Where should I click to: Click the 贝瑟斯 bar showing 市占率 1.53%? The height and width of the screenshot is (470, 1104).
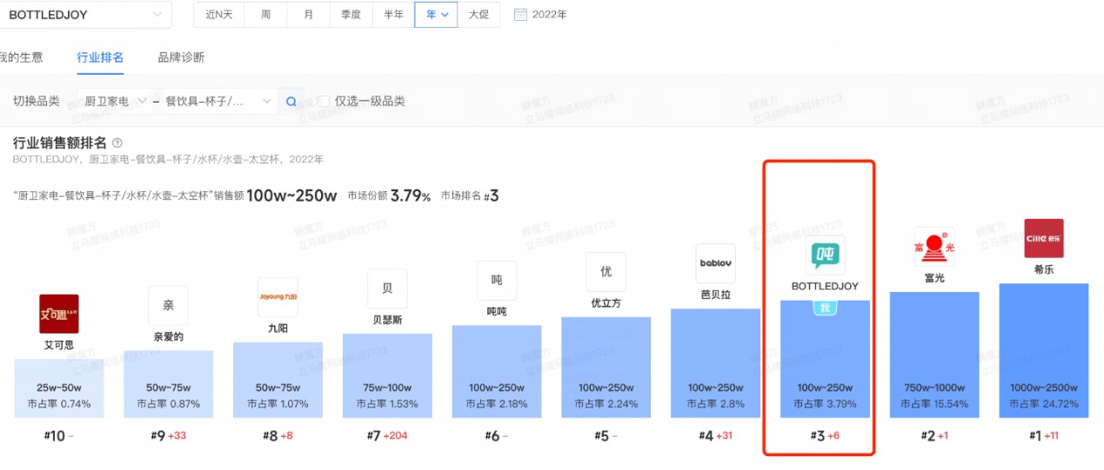click(388, 375)
